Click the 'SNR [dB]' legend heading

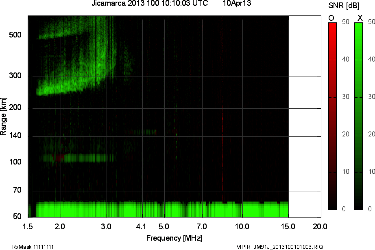click(x=344, y=6)
